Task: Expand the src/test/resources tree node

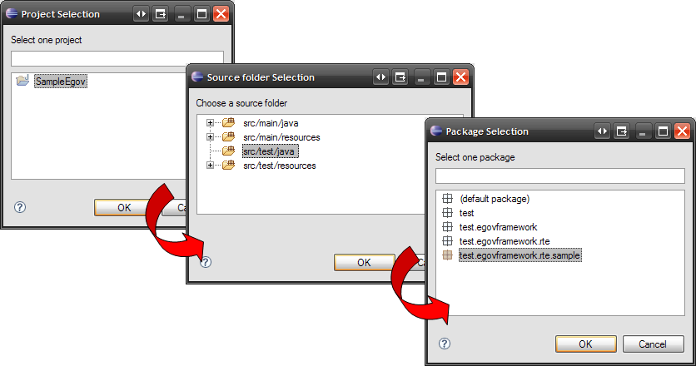Action: pos(211,166)
